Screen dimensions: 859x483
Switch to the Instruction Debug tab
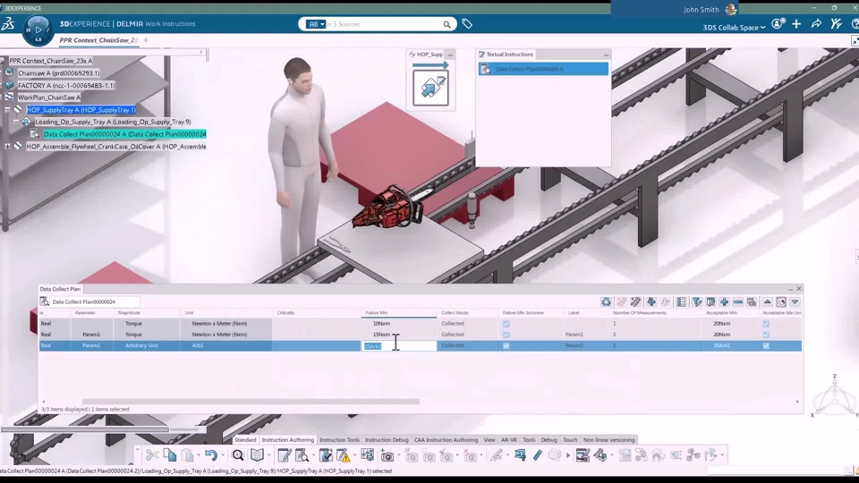(387, 440)
